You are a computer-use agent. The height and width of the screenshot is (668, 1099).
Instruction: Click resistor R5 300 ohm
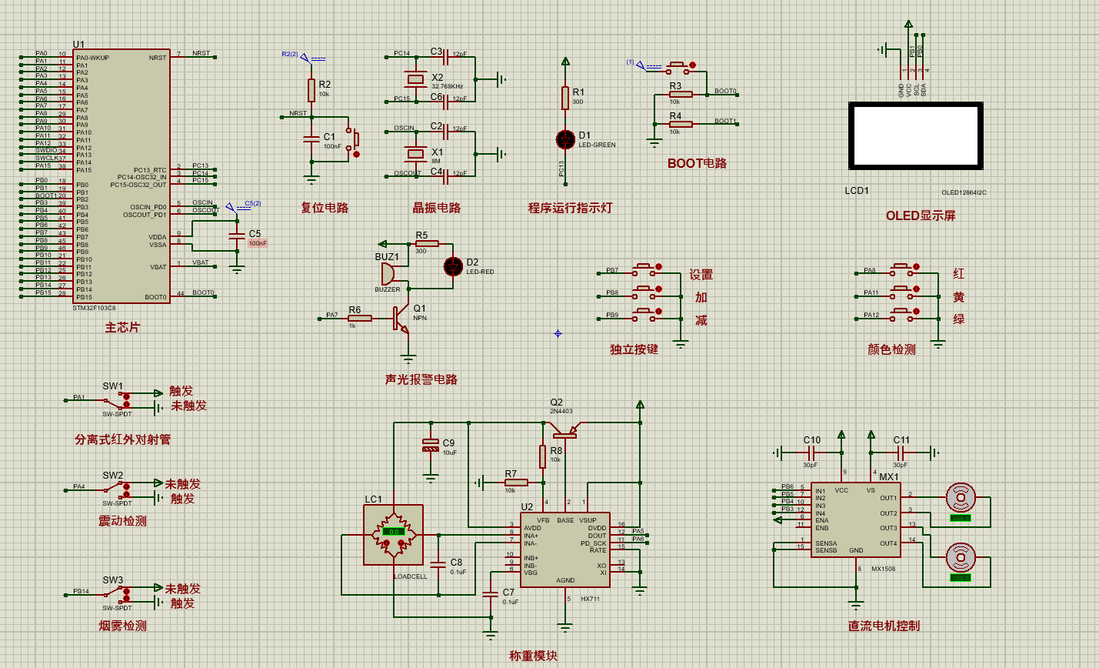tap(427, 244)
